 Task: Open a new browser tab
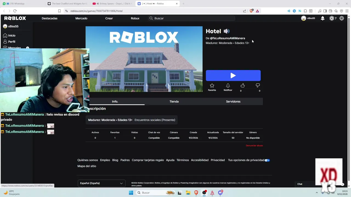tap(183, 4)
